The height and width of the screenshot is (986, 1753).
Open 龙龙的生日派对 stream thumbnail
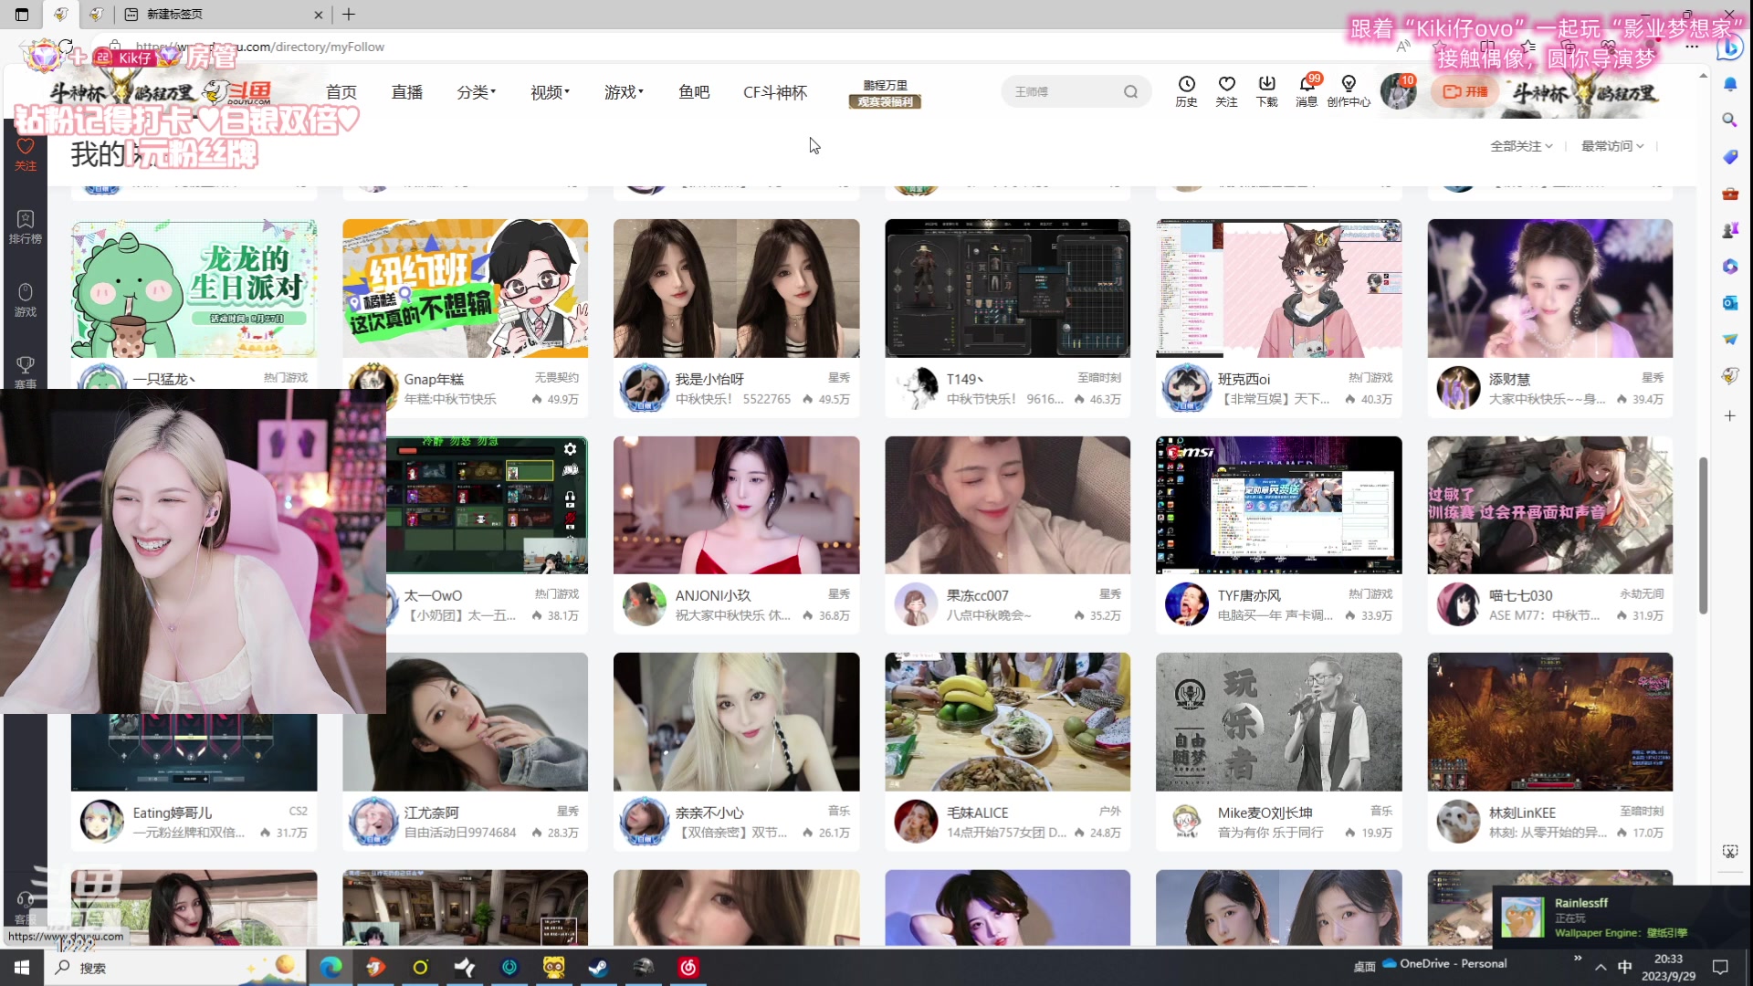click(194, 288)
